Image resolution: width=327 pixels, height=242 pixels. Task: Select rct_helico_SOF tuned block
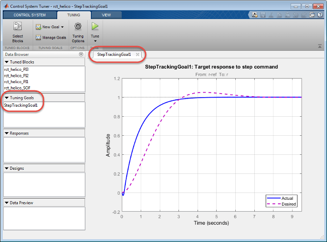tap(17, 88)
